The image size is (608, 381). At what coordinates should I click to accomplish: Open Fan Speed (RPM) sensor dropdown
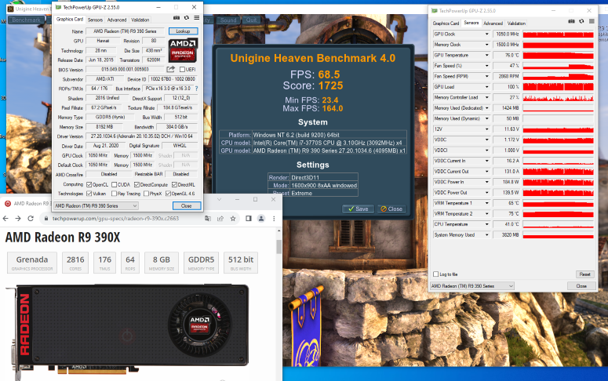click(x=487, y=76)
